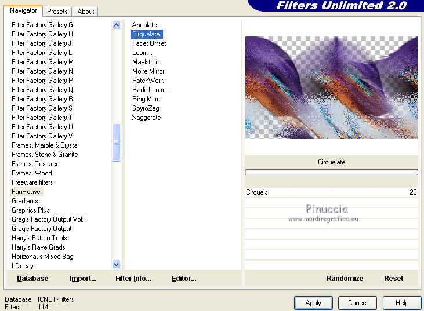The height and width of the screenshot is (311, 424).
Task: Select Freeware filters category
Action: point(32,182)
